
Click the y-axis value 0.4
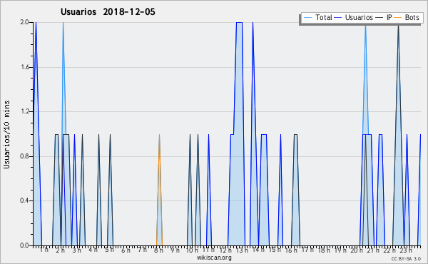coord(24,200)
